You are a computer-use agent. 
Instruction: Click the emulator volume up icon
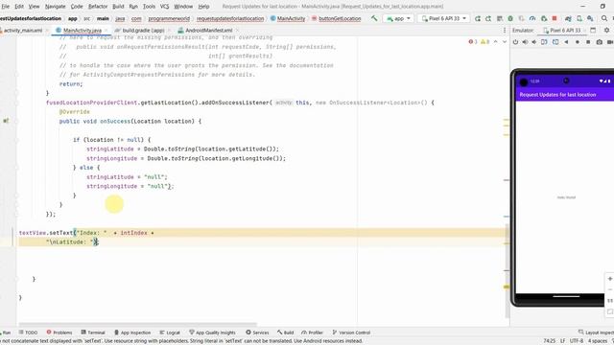point(525,42)
